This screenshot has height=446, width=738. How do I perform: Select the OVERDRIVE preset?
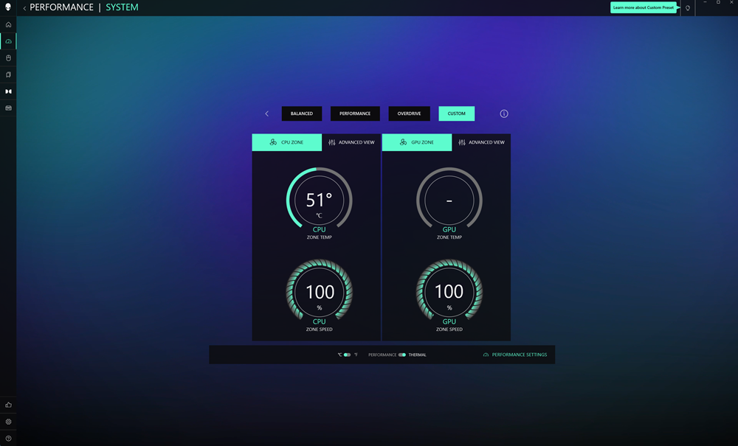tap(409, 114)
